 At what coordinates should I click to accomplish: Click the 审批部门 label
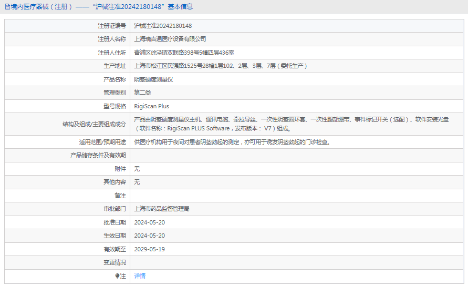pyautogui.click(x=115, y=209)
